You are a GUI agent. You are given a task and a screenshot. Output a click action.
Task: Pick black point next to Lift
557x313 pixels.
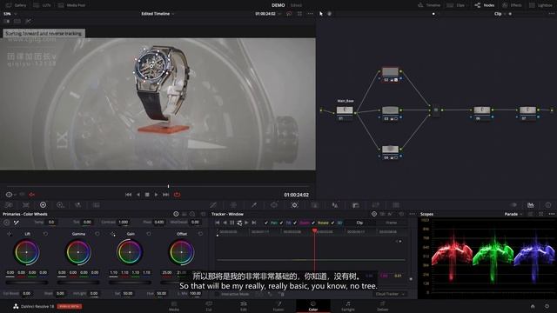[x=10, y=234]
